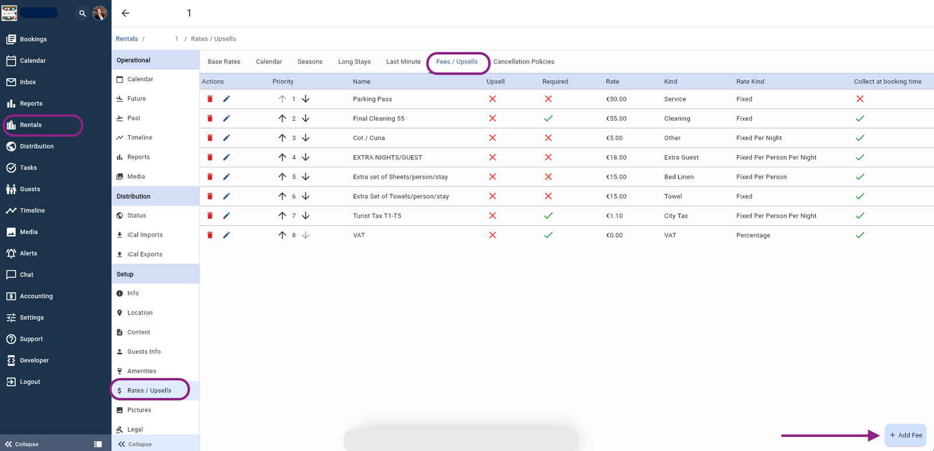934x451 pixels.
Task: Move EXTRA NIGHTS/GUEST fee up in priority
Action: click(x=282, y=158)
